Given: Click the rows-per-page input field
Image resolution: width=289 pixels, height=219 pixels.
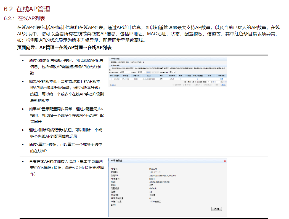Looking at the screenshot, I should pyautogui.click(x=209, y=82).
